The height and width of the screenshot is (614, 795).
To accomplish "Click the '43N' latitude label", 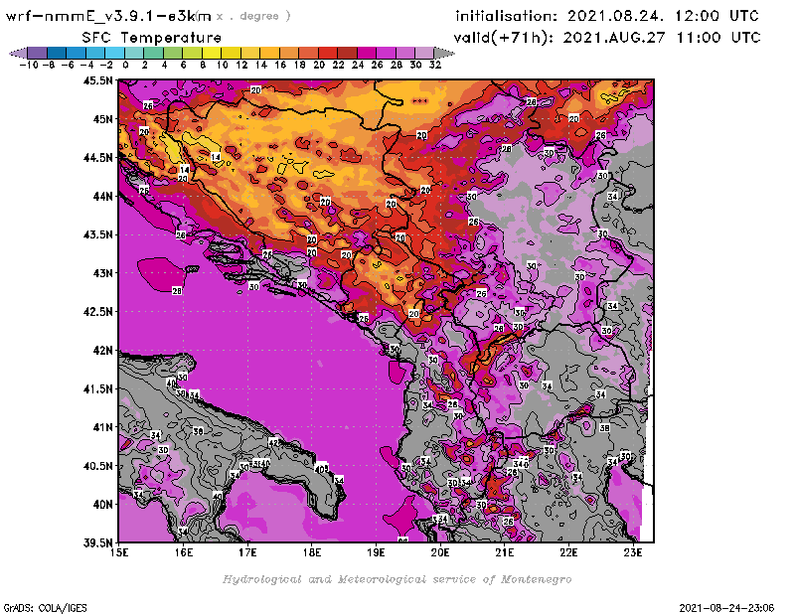I will [x=102, y=273].
